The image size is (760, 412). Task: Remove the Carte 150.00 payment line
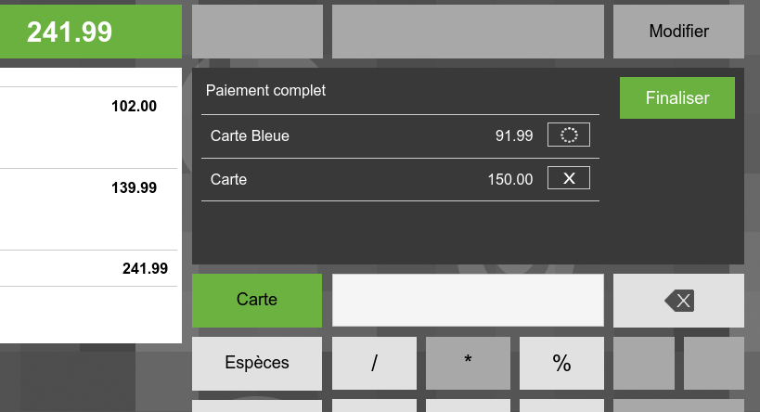569,178
